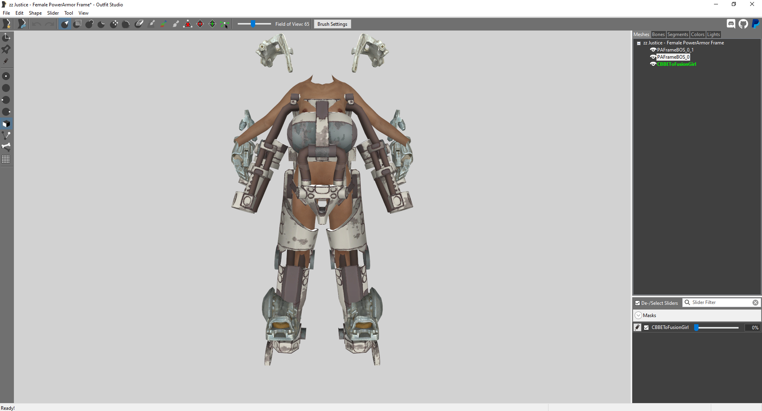This screenshot has width=762, height=411.
Task: Choose the Mask brush with dashed square
Action: pos(77,24)
